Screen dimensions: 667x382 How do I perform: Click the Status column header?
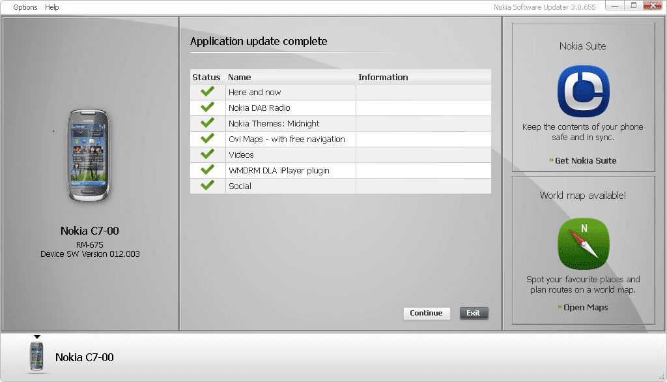point(208,77)
